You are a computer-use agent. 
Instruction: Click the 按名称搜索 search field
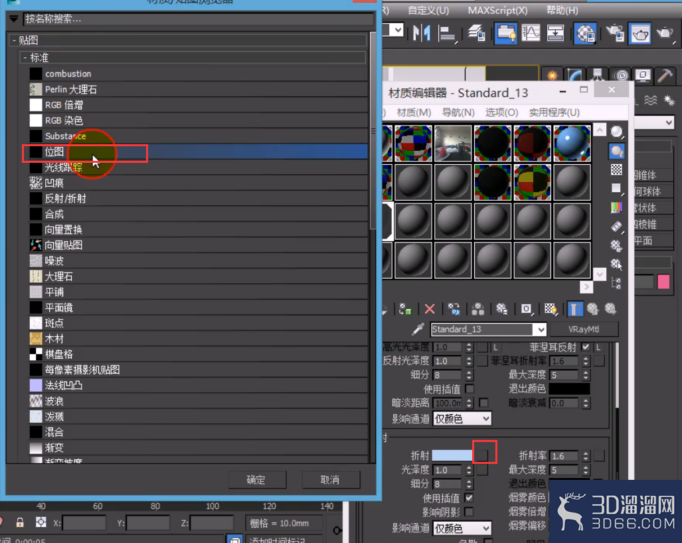tap(199, 19)
